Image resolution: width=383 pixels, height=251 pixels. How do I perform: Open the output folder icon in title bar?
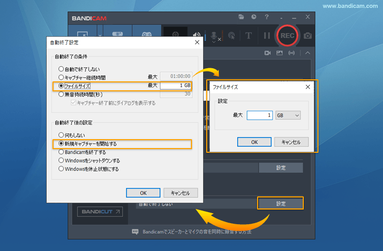[241, 17]
